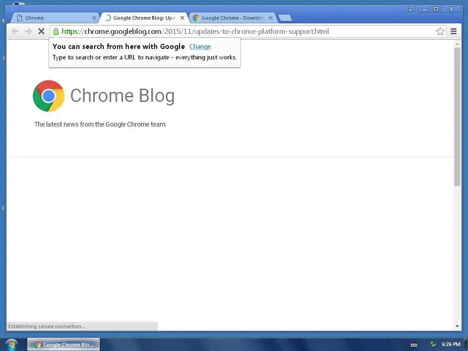This screenshot has height=351, width=468.
Task: Open the on-screen keyboard tray icon
Action: tap(414, 345)
